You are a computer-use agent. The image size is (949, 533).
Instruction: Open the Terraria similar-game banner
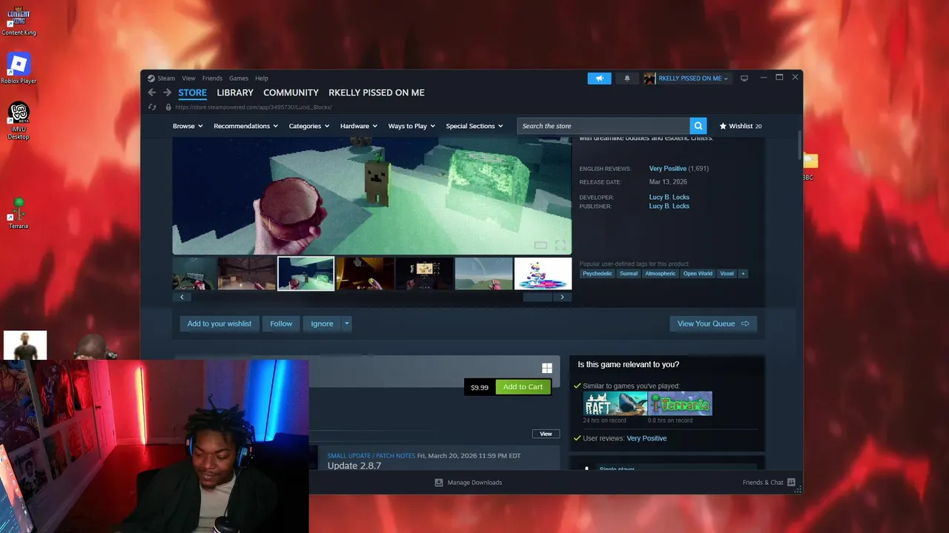tap(680, 403)
